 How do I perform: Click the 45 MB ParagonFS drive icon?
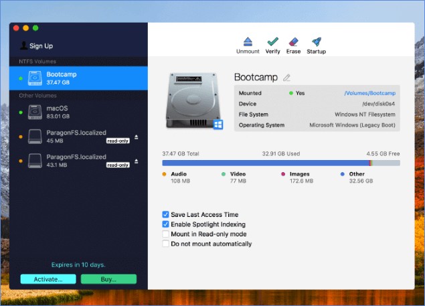tap(35, 137)
